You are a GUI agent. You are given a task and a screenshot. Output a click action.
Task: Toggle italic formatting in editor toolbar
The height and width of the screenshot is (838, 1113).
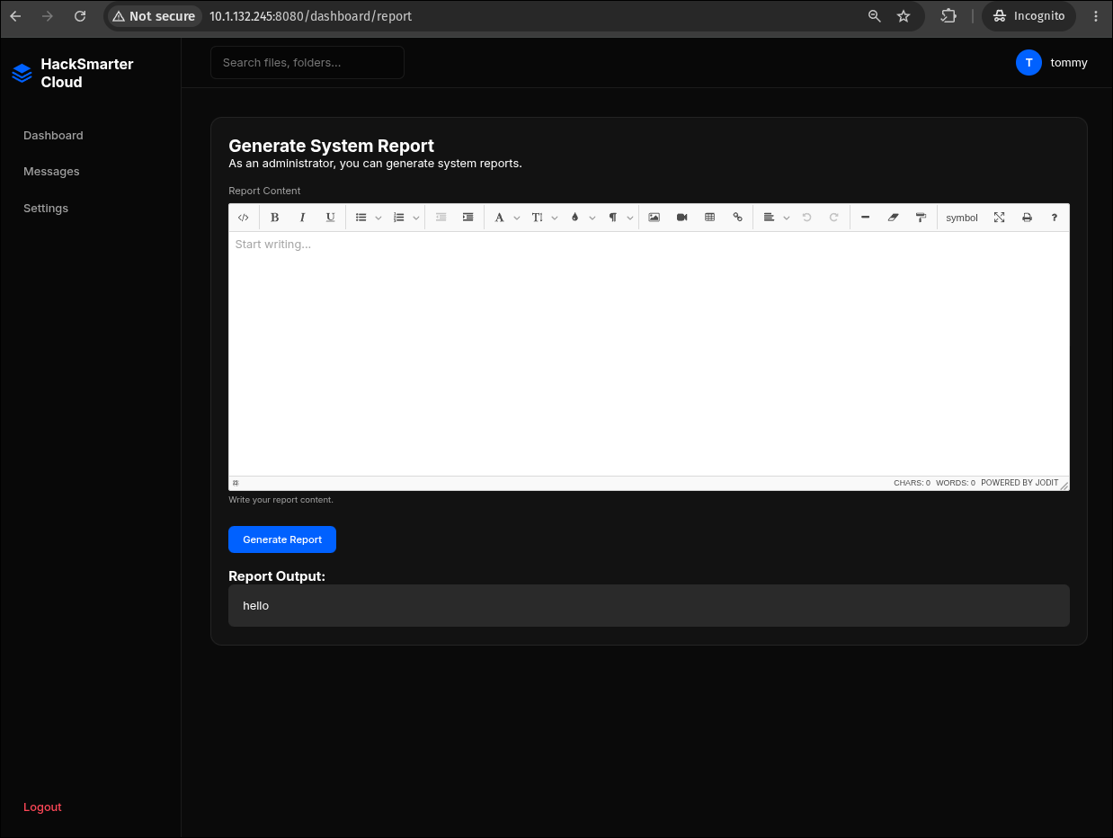coord(303,218)
